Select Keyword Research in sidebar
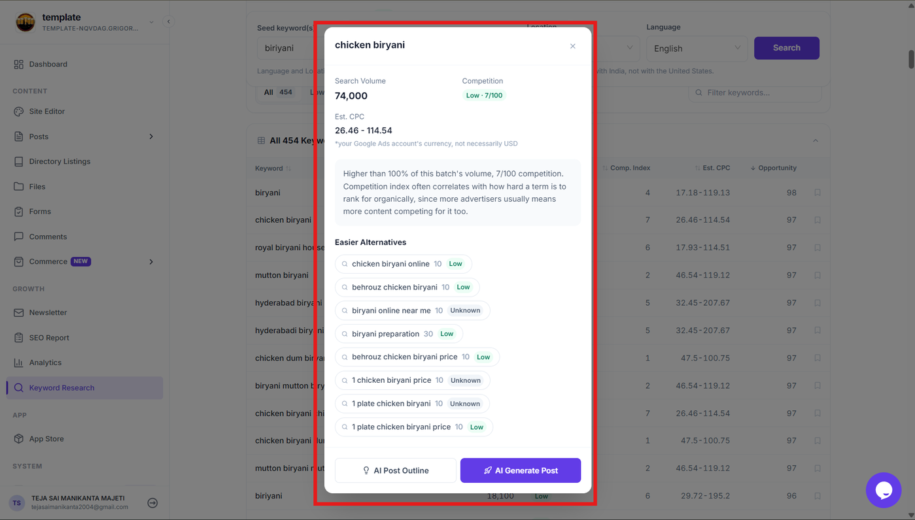915x520 pixels. (85, 387)
